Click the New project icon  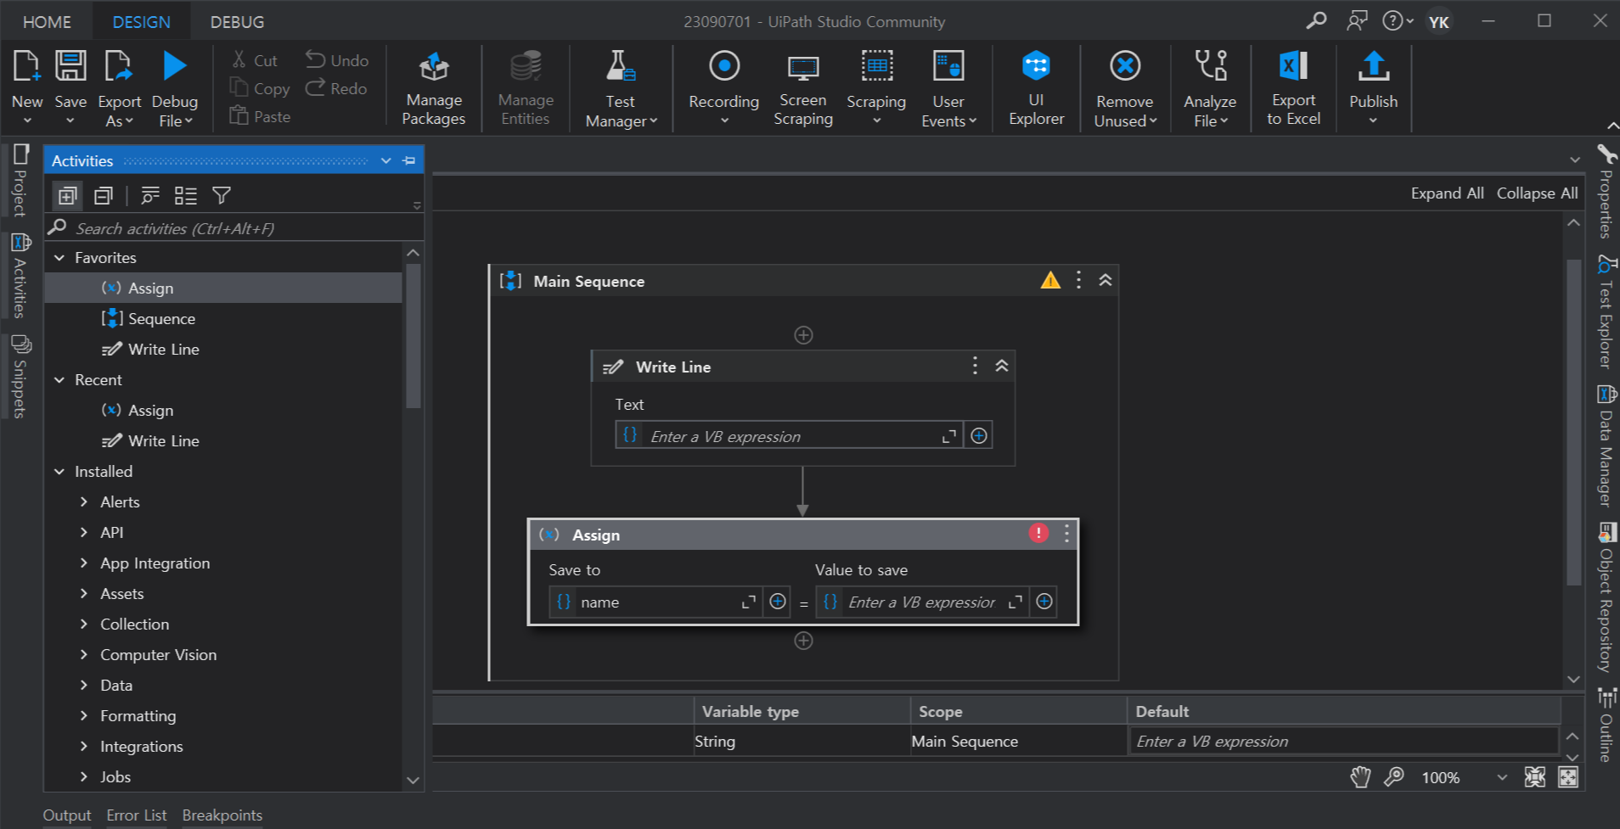click(x=26, y=67)
